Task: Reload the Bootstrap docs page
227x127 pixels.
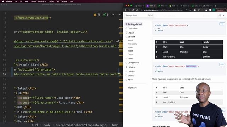Action: coord(133,10)
